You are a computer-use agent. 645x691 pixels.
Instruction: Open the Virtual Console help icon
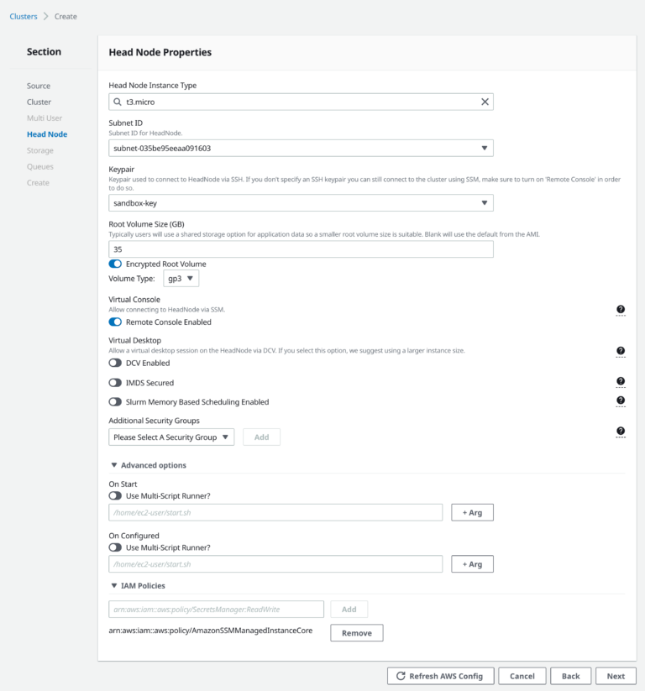click(621, 310)
